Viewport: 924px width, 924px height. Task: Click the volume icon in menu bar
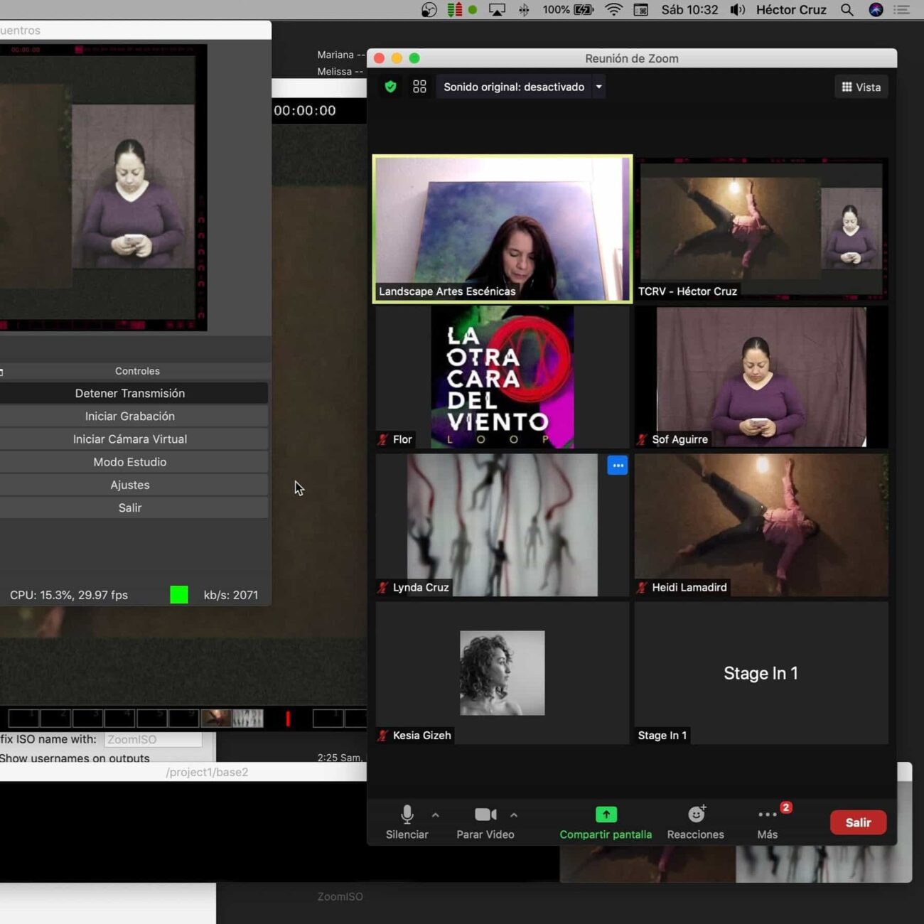738,10
